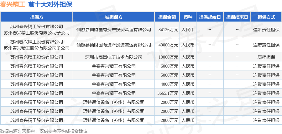Click 苏州春兴精工股份有限公司 in the 2900万元 row
This screenshot has height=134, width=282.
click(x=37, y=111)
